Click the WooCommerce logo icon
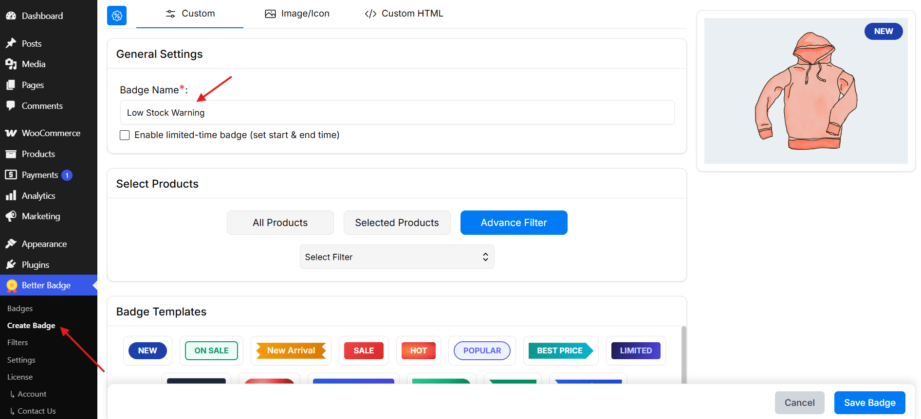921x419 pixels. click(x=11, y=133)
